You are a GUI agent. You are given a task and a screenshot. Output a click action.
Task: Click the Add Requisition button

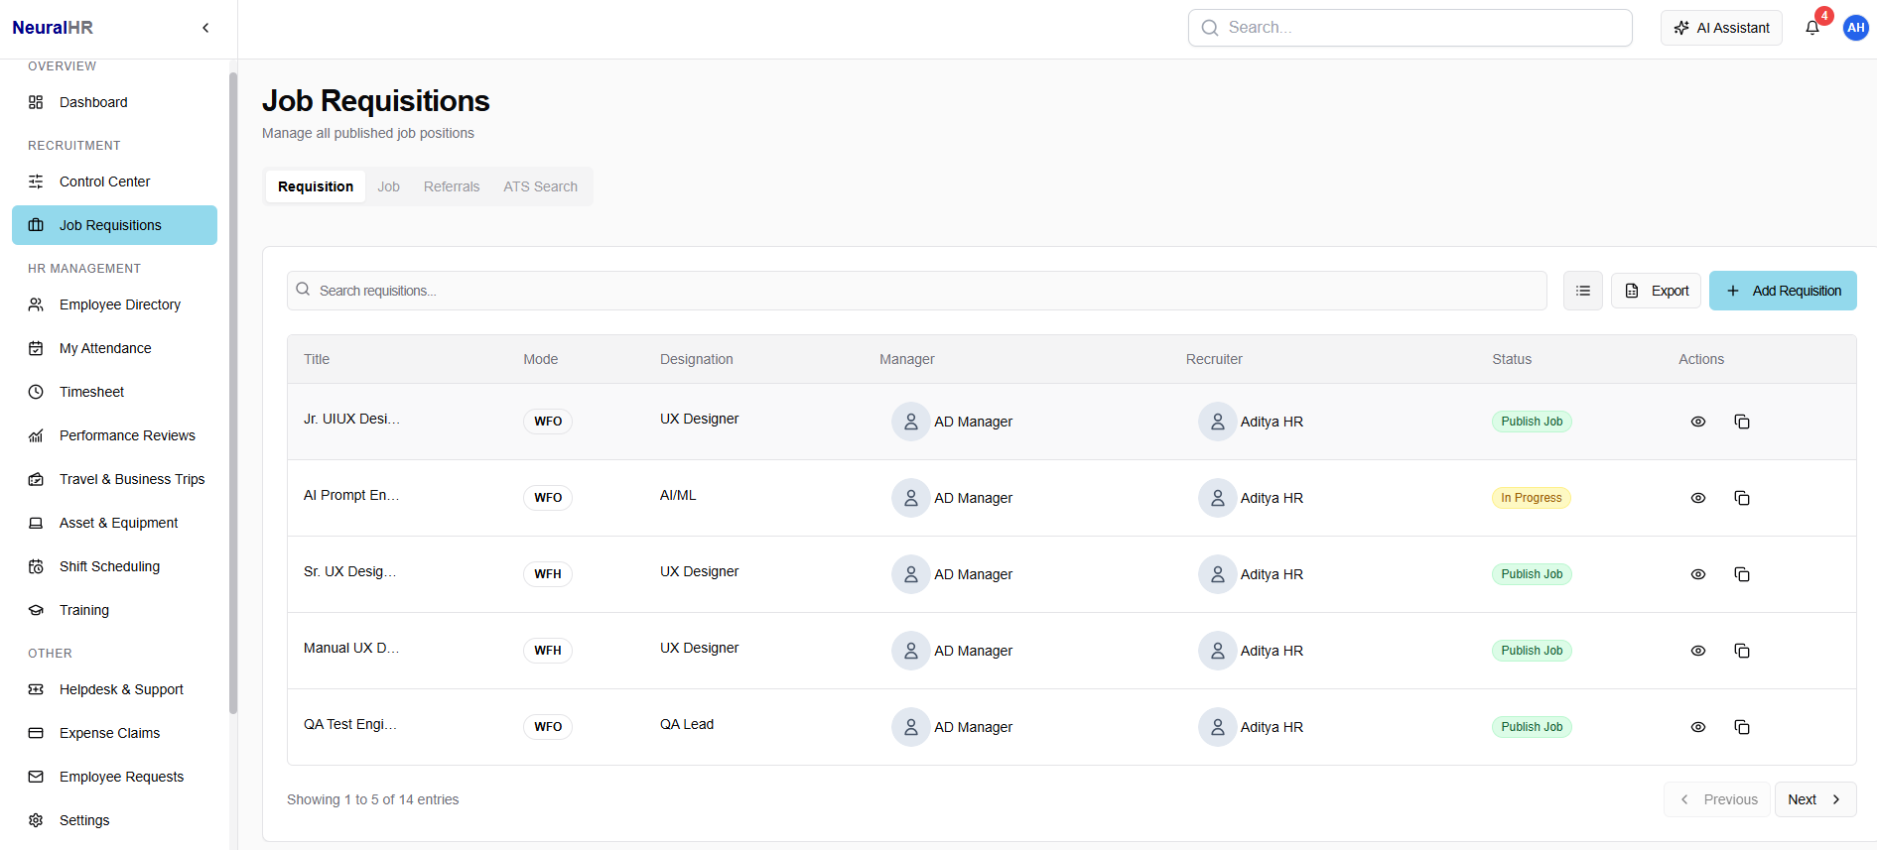tap(1783, 291)
